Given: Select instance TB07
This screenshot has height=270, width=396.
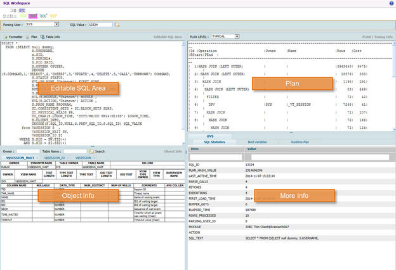Looking at the screenshot, I should tap(53, 16).
